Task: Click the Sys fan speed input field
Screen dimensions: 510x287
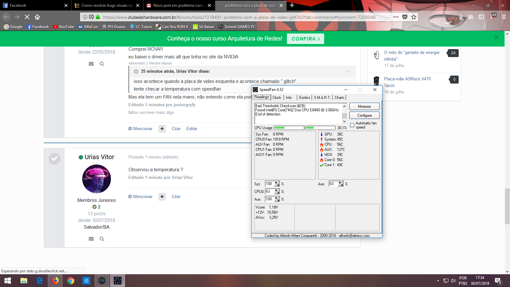Action: point(269,184)
